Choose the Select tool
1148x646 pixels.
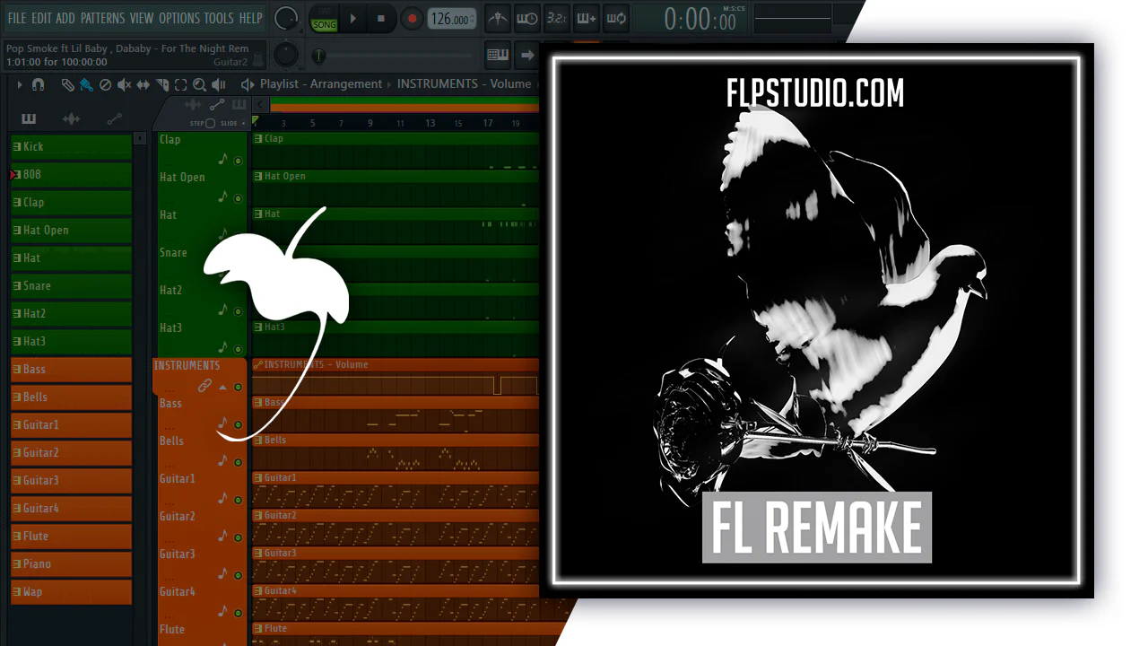pyautogui.click(x=180, y=84)
